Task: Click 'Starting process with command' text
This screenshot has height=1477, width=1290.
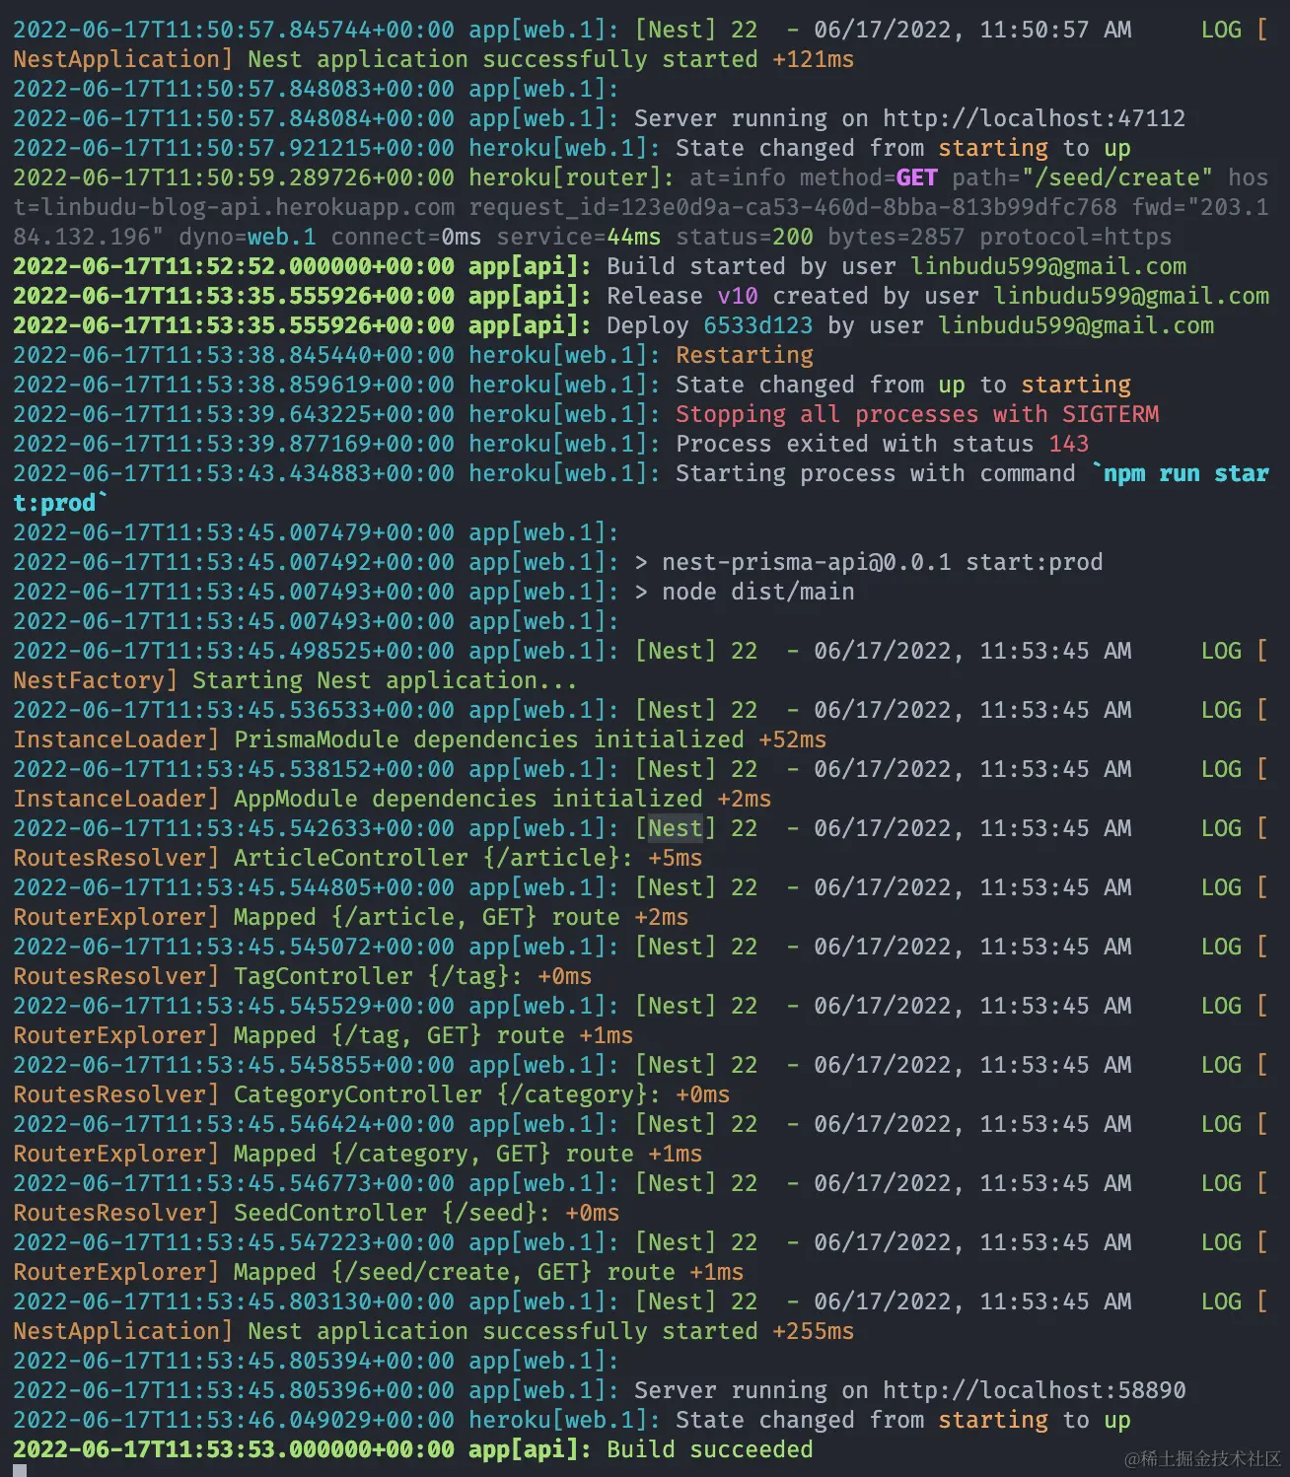Action: (876, 473)
